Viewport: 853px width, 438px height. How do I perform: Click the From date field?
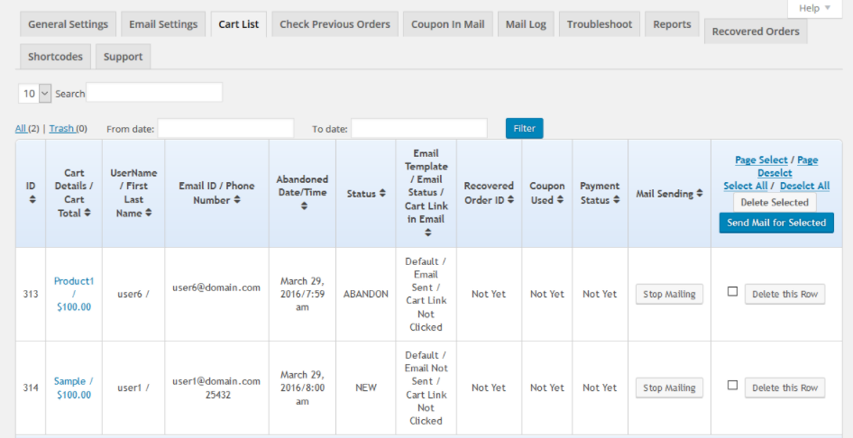pos(225,128)
